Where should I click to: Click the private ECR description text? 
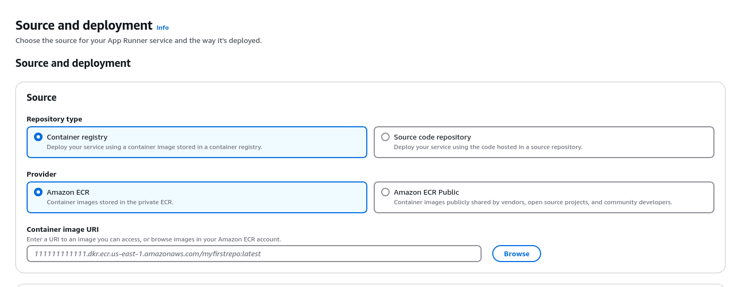pos(110,202)
